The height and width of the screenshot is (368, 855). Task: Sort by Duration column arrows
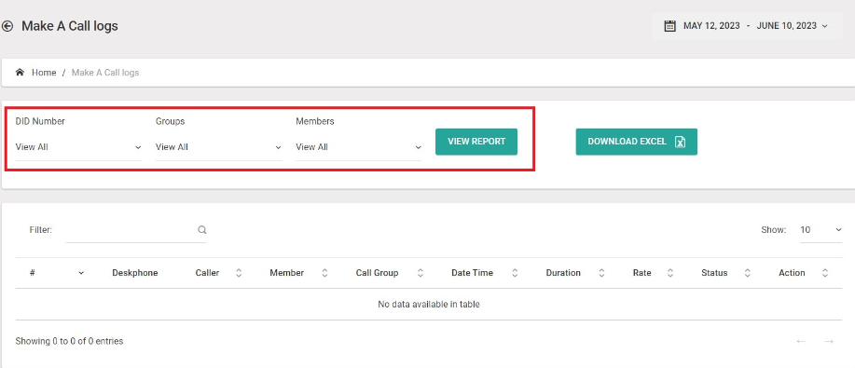pyautogui.click(x=601, y=273)
